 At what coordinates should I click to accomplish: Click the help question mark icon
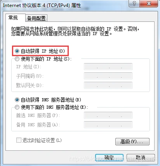point(134,4)
